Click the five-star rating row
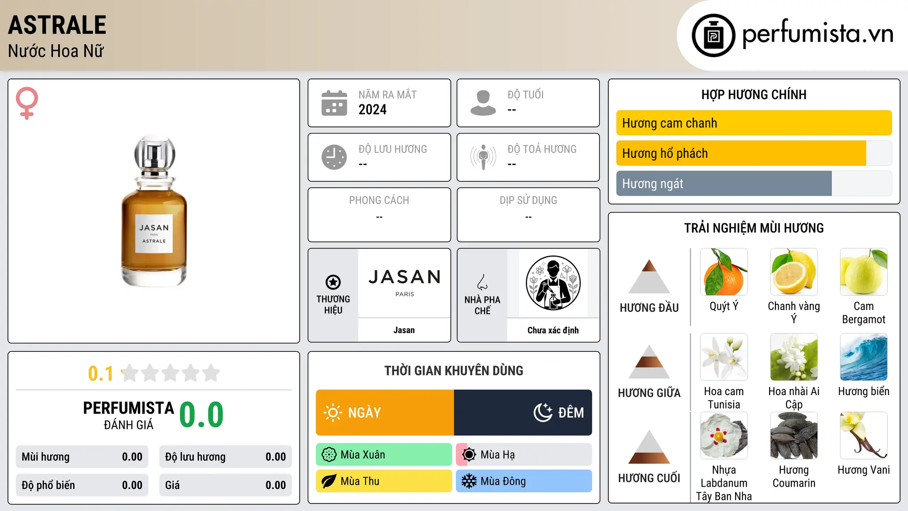 click(x=171, y=373)
